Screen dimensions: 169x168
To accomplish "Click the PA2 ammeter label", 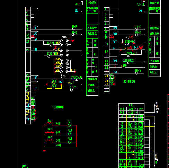I will tap(70, 131).
